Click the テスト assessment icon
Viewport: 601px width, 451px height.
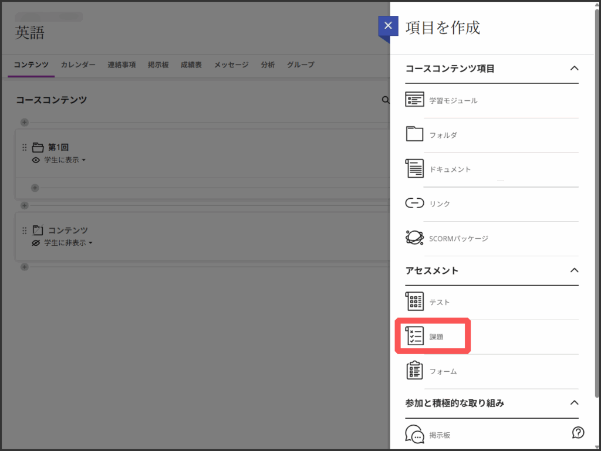[414, 301]
